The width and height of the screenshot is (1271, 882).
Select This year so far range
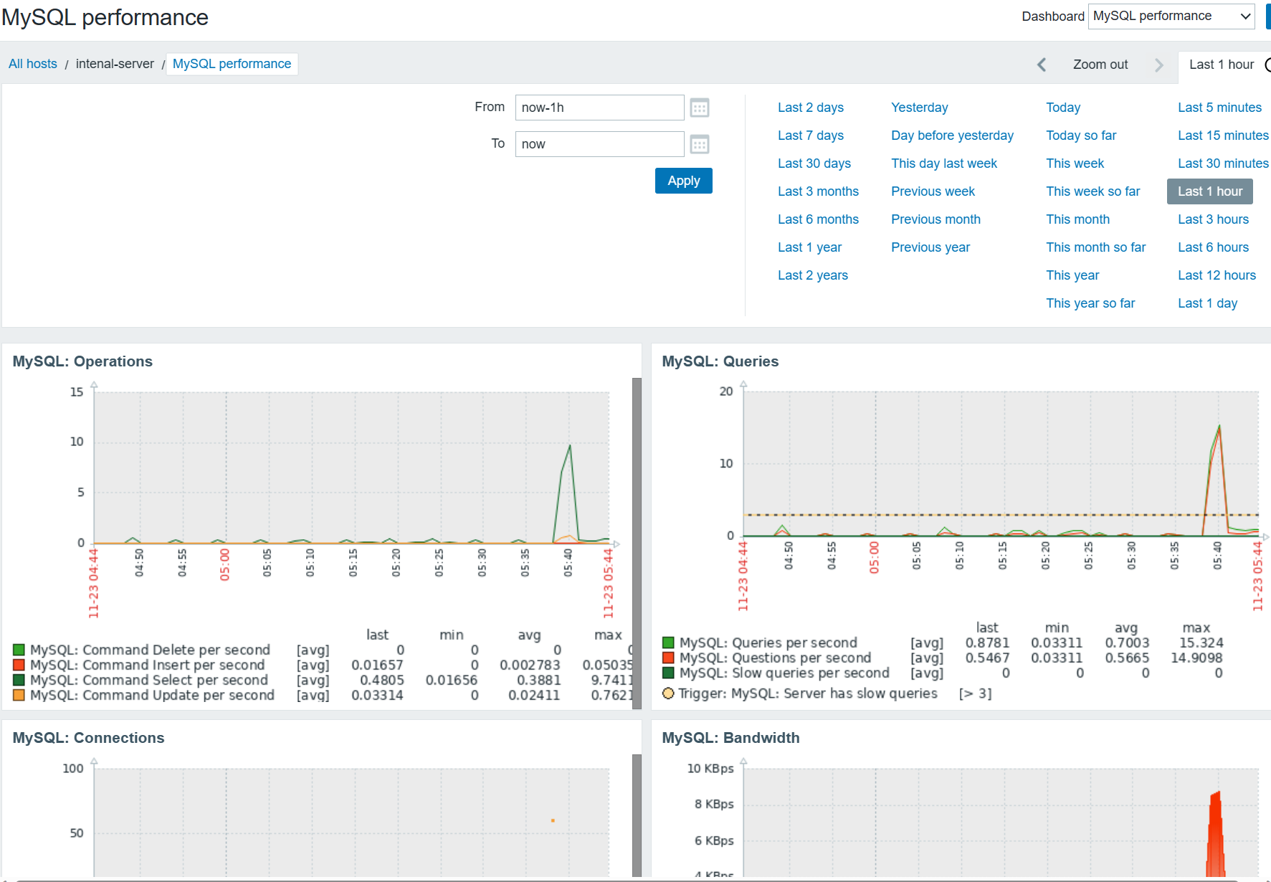click(1090, 303)
